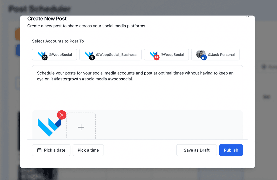This screenshot has height=180, width=277.
Task: Click the plus icon to add media
Action: [x=81, y=127]
